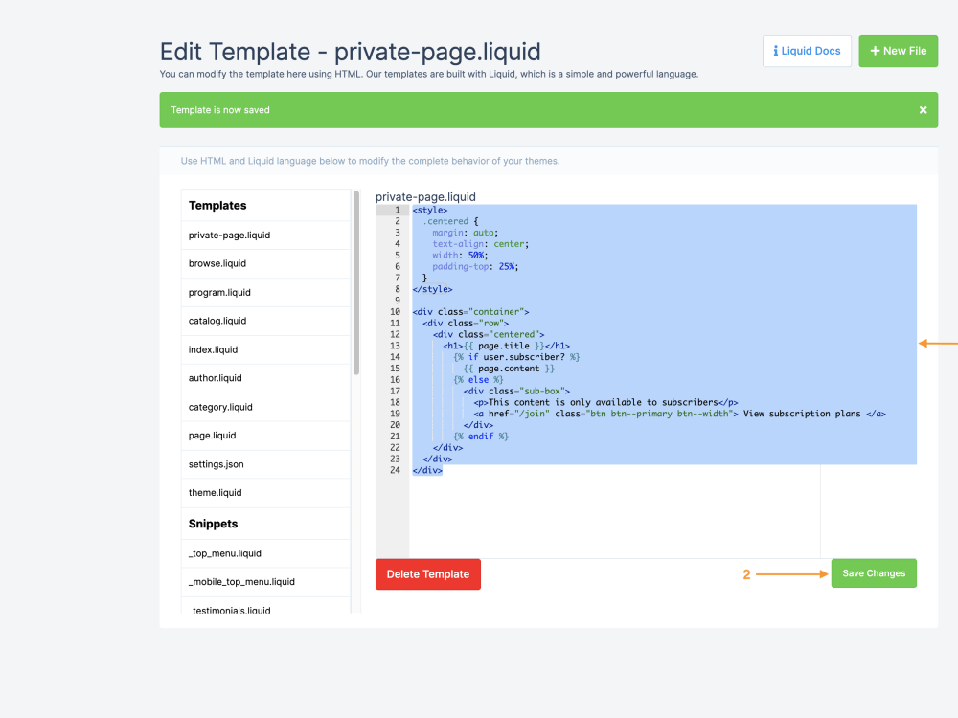The image size is (958, 718).
Task: Click the New File button
Action: pos(898,52)
